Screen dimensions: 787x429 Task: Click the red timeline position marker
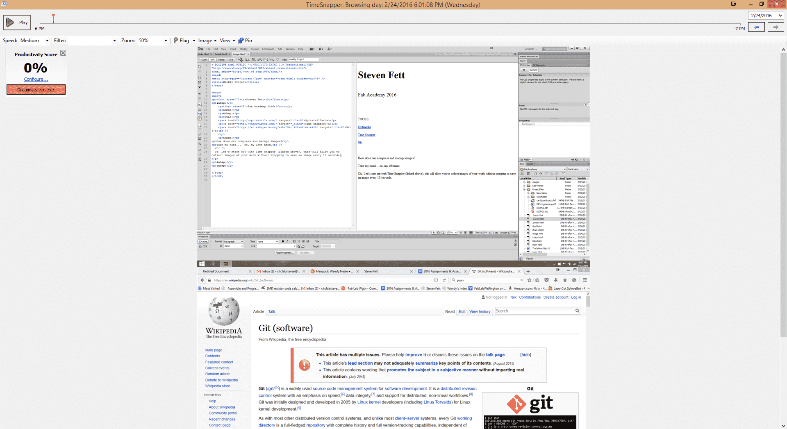[x=53, y=18]
